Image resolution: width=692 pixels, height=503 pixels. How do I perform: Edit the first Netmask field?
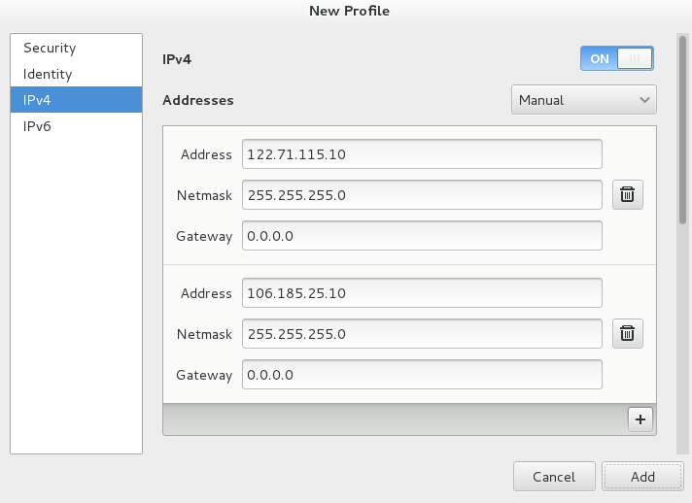pos(422,195)
